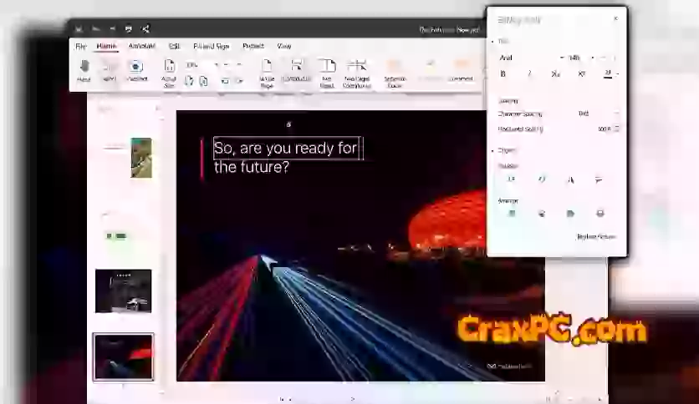Set view to Actual Size
The width and height of the screenshot is (699, 404).
click(x=169, y=70)
